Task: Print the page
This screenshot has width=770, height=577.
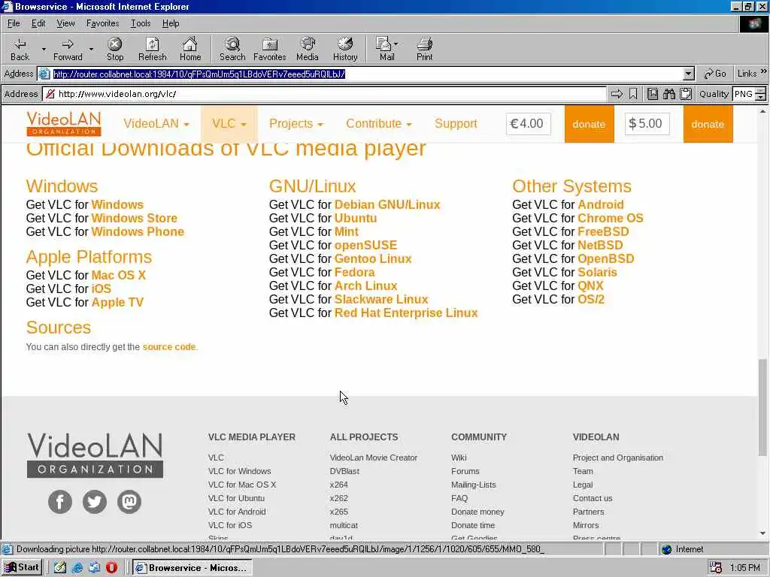Action: click(424, 49)
